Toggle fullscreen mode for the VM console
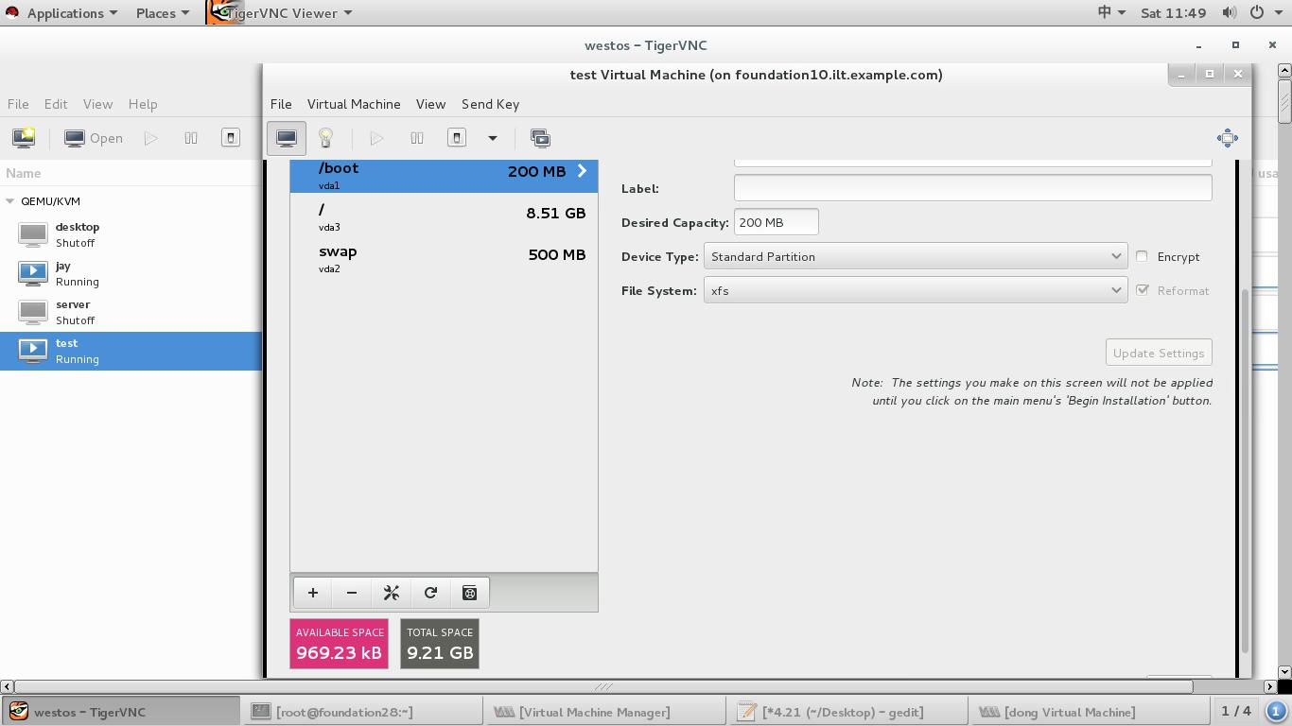 (1227, 138)
